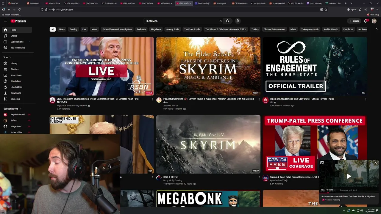Expand the miniplayer to full video

322,163
